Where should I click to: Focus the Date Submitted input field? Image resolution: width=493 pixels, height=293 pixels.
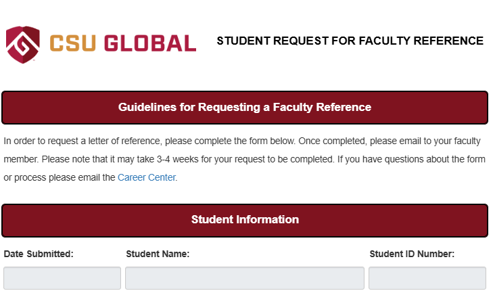coord(62,278)
